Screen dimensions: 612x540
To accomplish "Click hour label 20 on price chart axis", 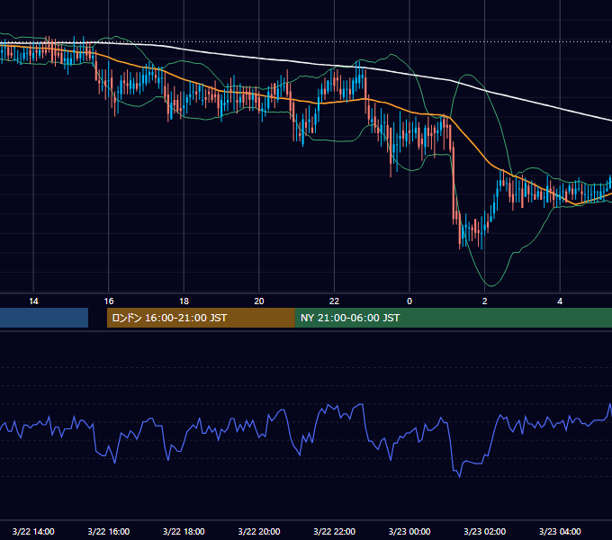I will click(259, 301).
